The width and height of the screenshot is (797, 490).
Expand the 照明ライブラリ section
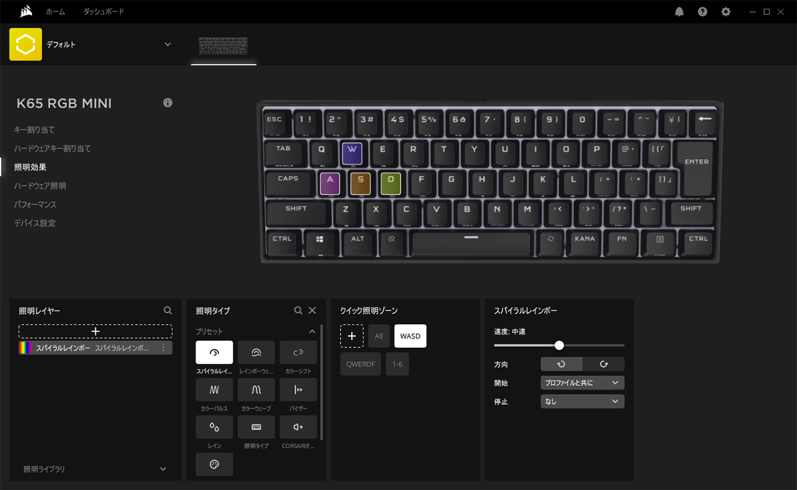tap(163, 469)
